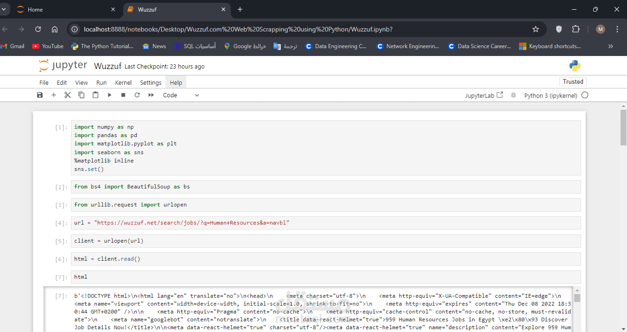Open a new browser tab

point(240,9)
